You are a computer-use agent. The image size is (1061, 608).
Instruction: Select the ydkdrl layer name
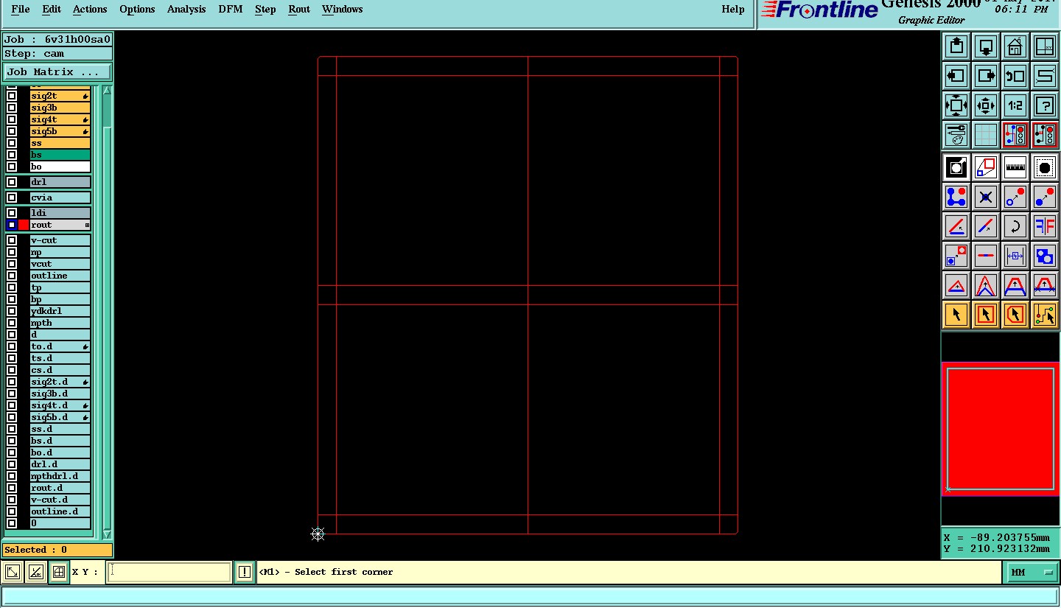point(60,311)
